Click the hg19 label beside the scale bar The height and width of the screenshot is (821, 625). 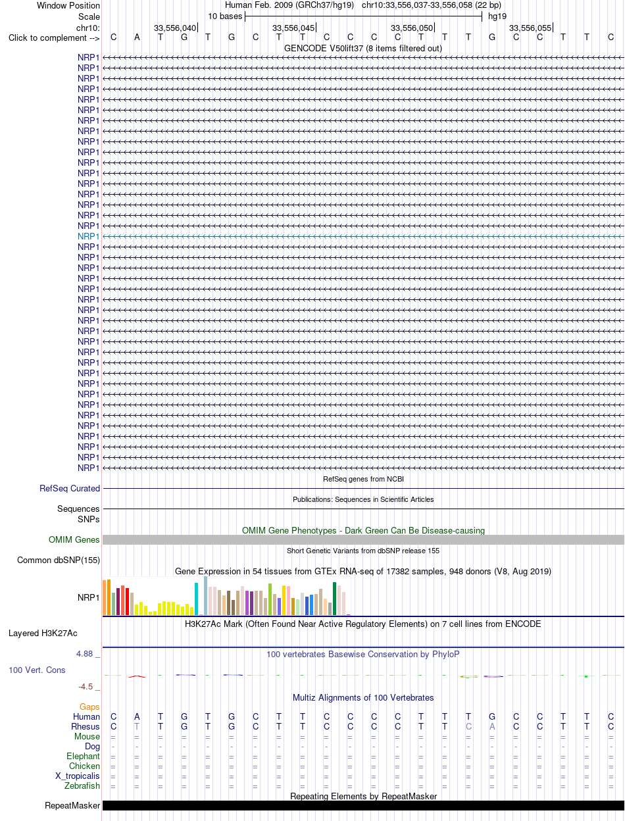[497, 16]
